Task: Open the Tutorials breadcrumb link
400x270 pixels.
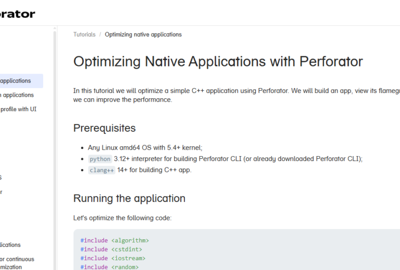Action: pos(84,35)
